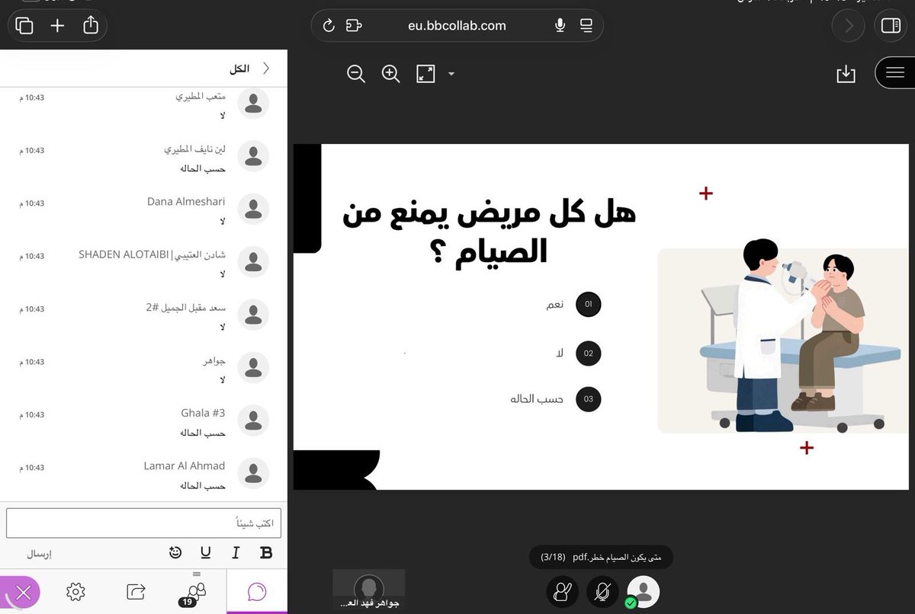Open سعد مقبل الجميل avatar
Viewport: 915px width, 614px height.
253,314
